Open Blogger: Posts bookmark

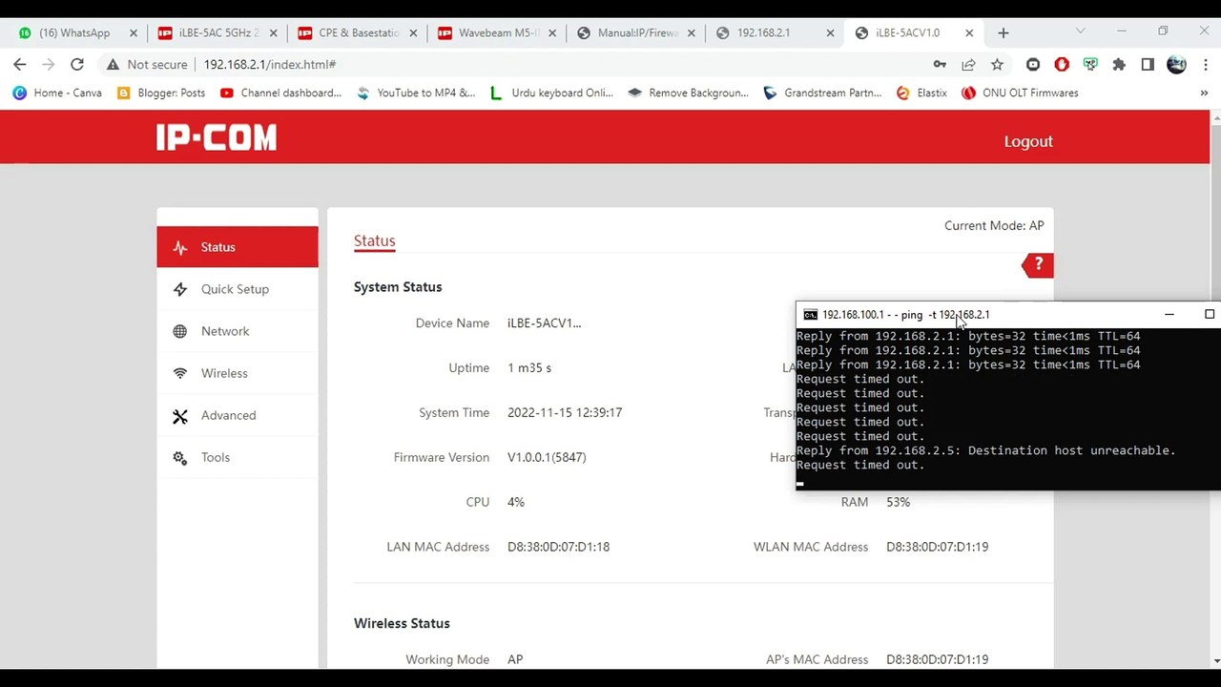point(161,93)
